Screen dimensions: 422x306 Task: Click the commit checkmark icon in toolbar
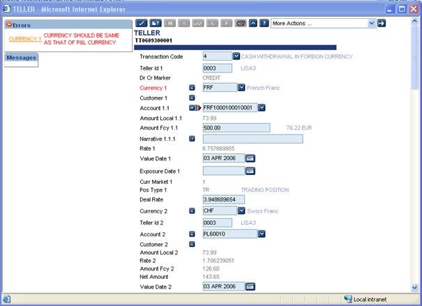[141, 23]
